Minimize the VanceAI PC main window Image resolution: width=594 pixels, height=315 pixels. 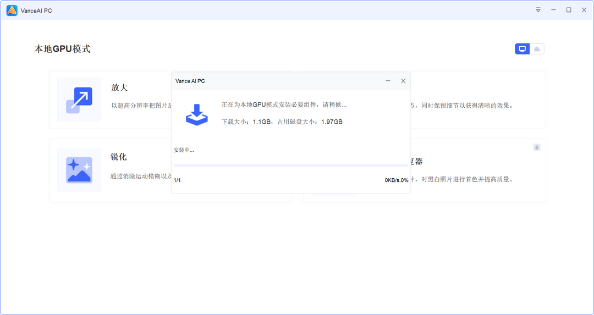(x=553, y=10)
